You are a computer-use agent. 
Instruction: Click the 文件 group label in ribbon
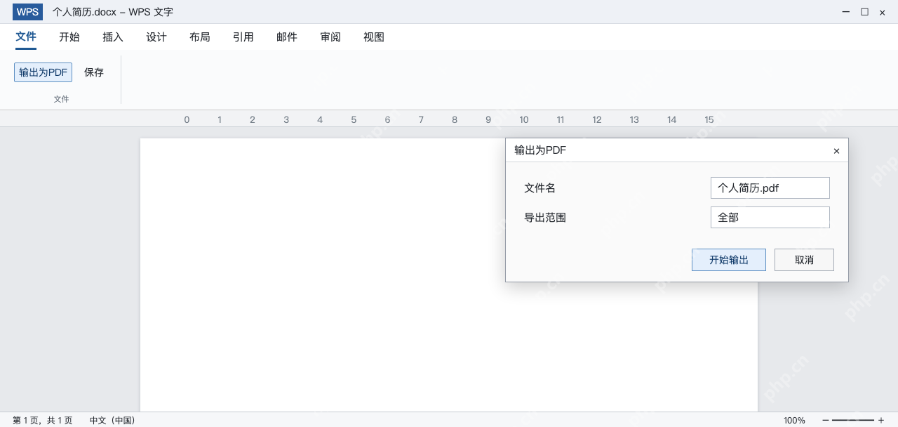[62, 99]
